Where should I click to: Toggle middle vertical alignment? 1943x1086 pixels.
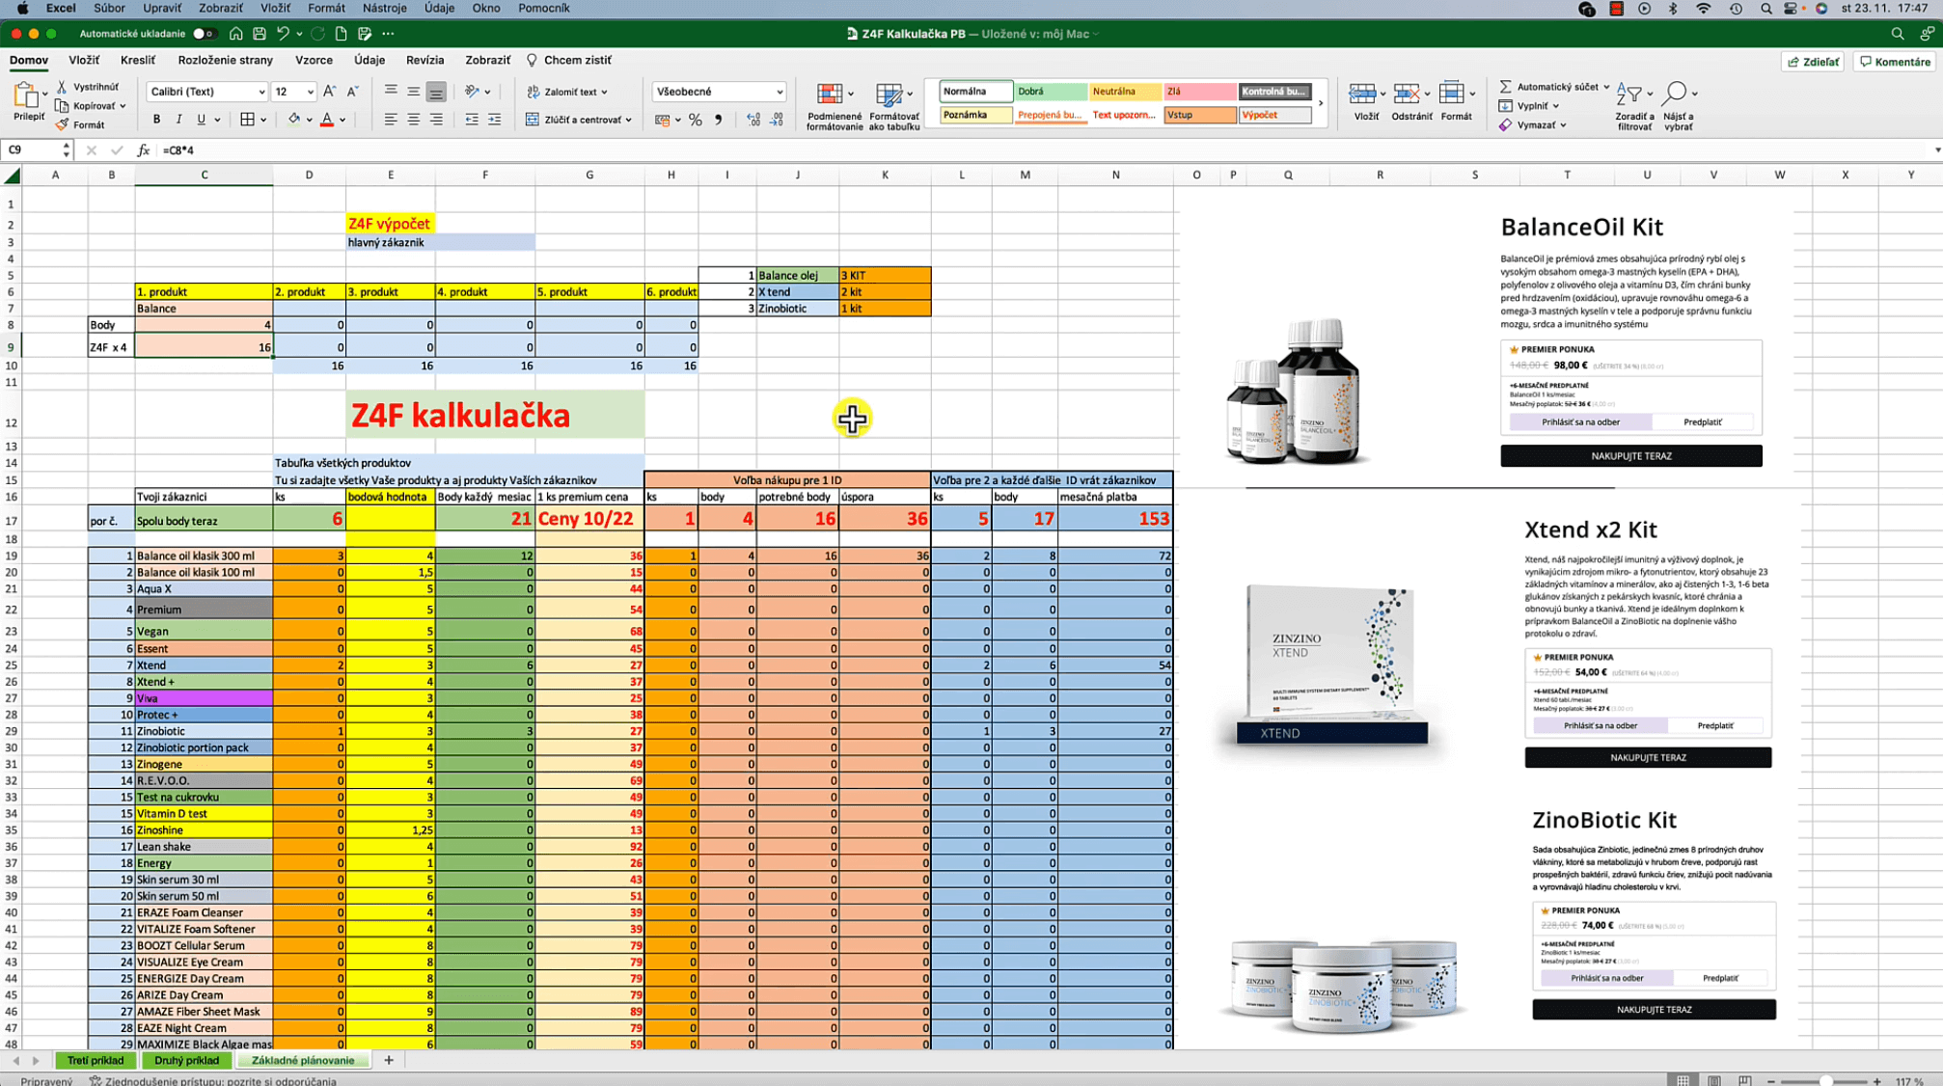pyautogui.click(x=413, y=92)
